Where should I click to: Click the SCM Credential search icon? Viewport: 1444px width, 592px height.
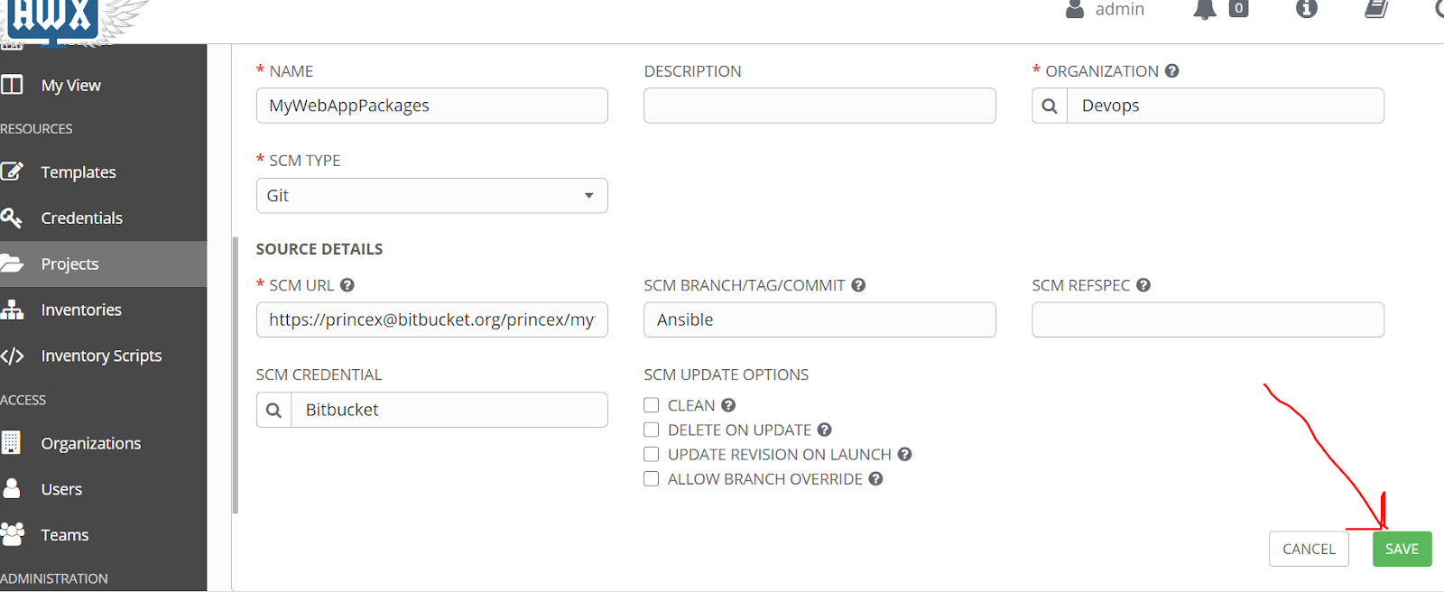pos(274,410)
